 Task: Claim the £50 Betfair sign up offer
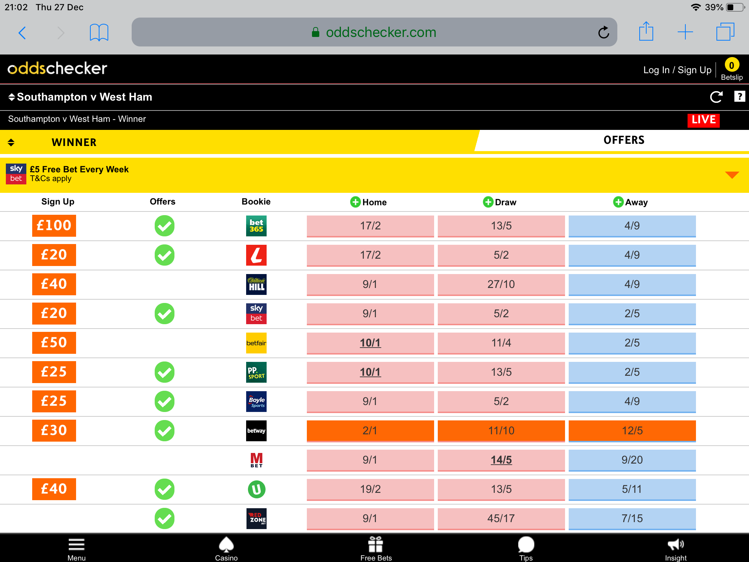pos(54,343)
